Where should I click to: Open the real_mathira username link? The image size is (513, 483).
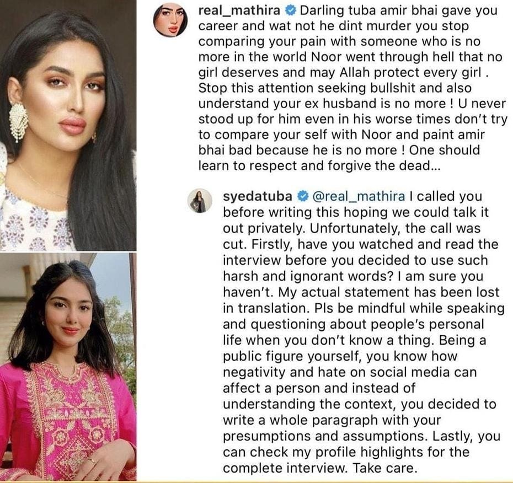[x=239, y=11]
